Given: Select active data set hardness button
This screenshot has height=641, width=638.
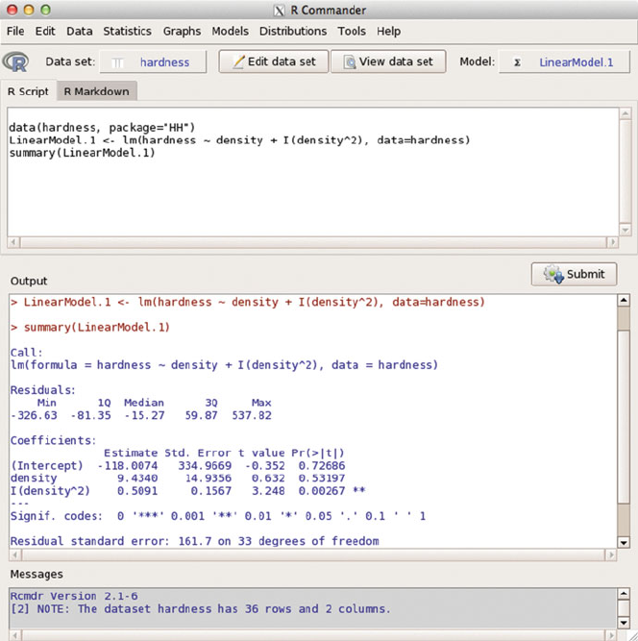Looking at the screenshot, I should 154,62.
